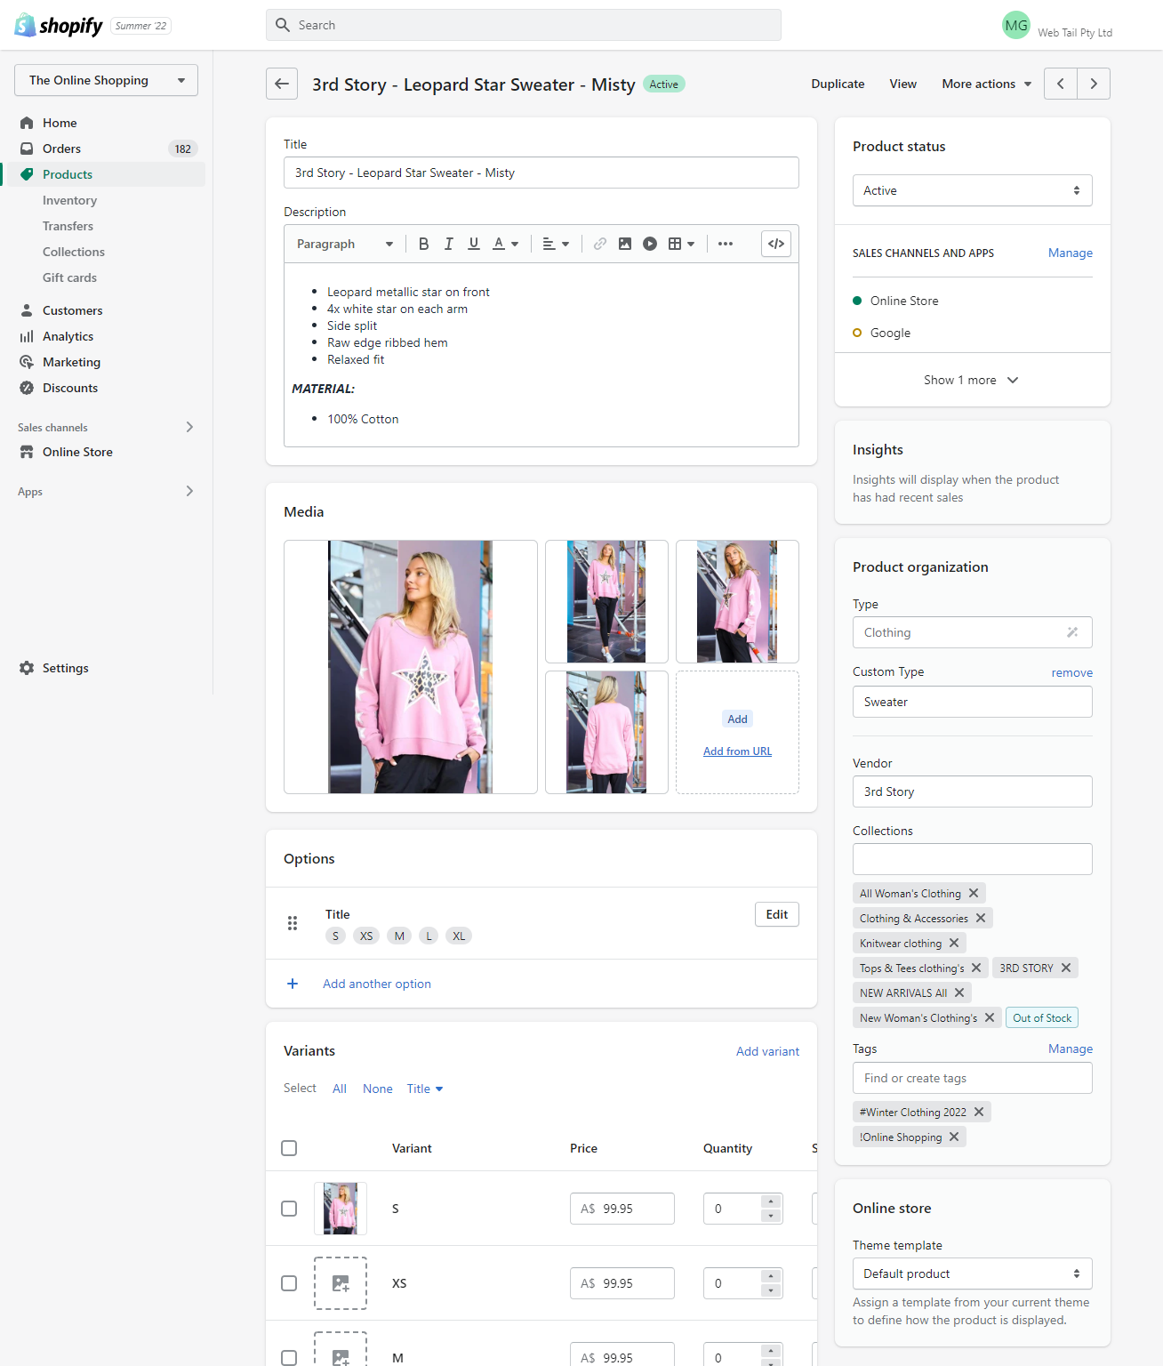Remove the Knitwear clothing collection tag
The image size is (1163, 1366).
coord(954,943)
